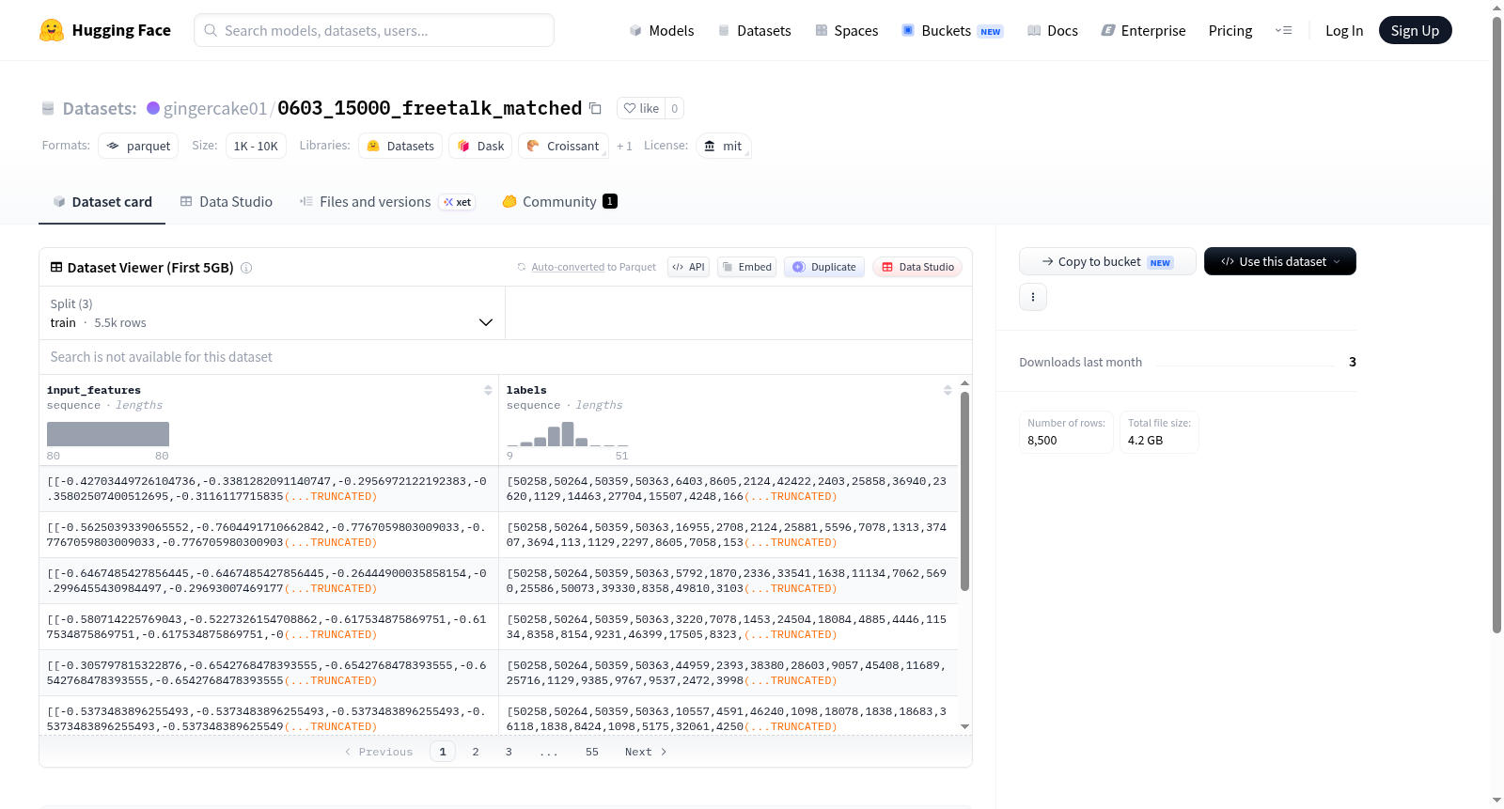Screen dimensions: 1504x809
Task: Focus the search models input field
Action: coord(374,30)
